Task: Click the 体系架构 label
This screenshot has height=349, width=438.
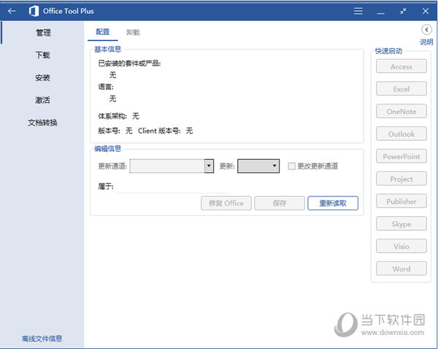Action: [112, 116]
